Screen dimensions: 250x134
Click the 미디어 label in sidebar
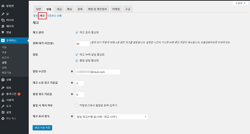pos(10,20)
